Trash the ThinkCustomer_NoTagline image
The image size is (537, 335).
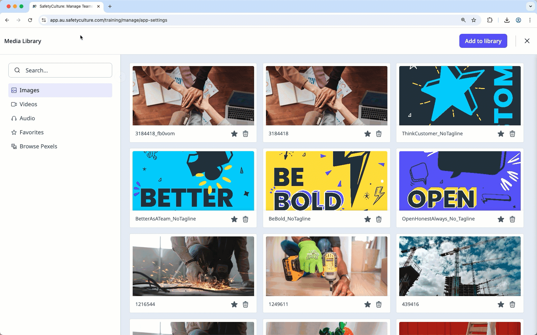pos(512,134)
